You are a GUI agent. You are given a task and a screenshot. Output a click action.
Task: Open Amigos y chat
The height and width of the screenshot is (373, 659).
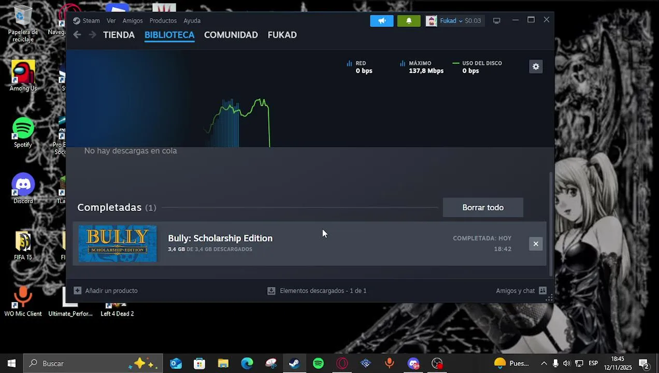(x=521, y=291)
